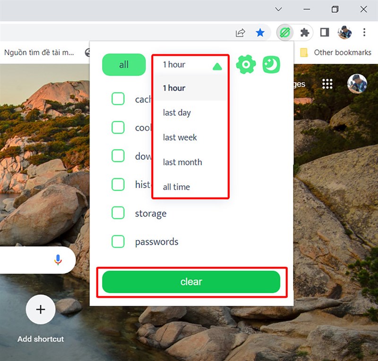378x361 pixels.
Task: Enable the passwords checkbox
Action: pyautogui.click(x=118, y=241)
